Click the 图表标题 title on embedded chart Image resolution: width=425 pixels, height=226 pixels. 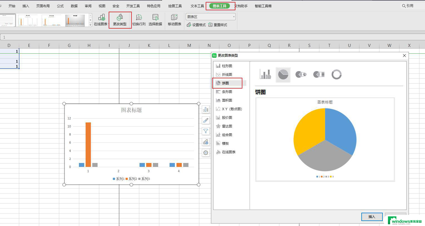(x=131, y=110)
